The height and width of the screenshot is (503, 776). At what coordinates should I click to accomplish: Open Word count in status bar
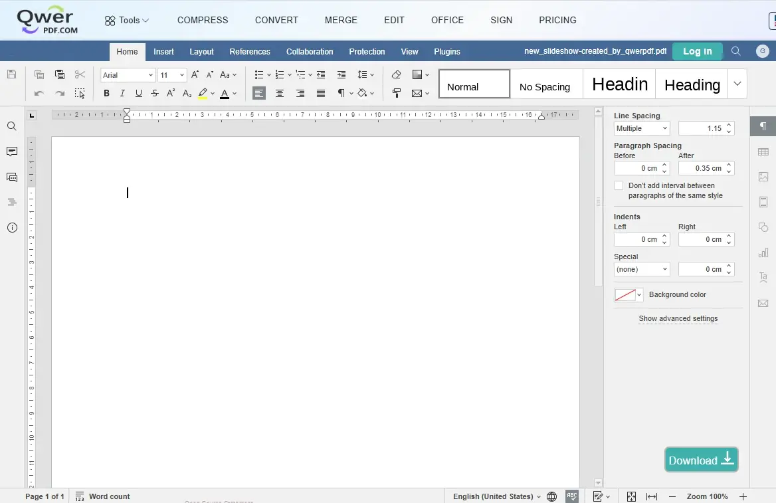click(x=102, y=496)
